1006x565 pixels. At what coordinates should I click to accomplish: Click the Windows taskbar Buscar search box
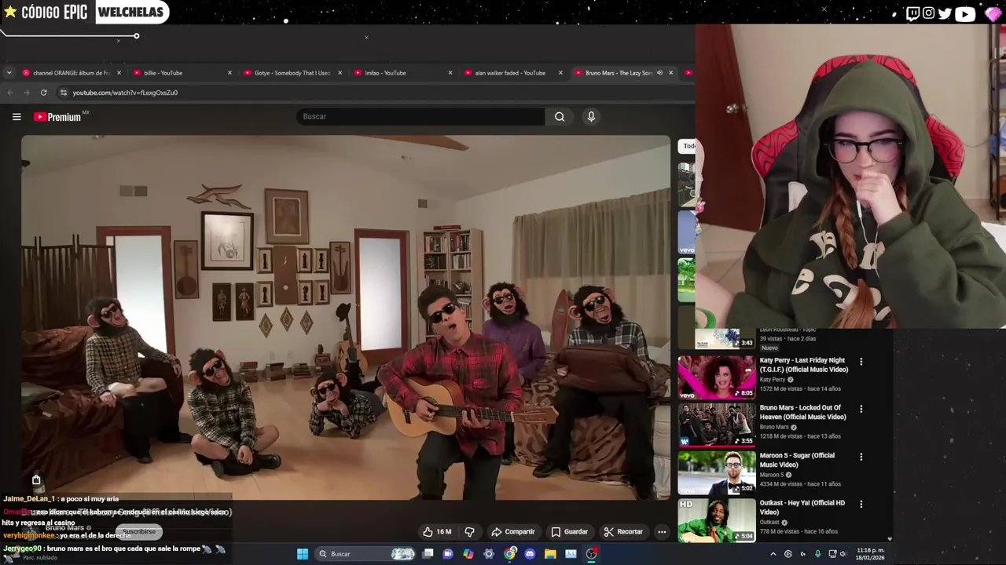click(x=365, y=554)
